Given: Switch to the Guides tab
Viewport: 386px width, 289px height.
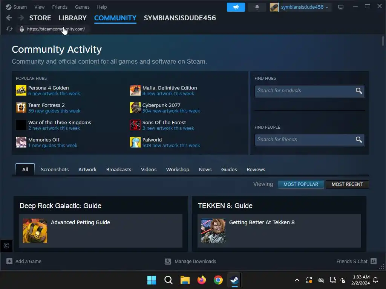Looking at the screenshot, I should (229, 169).
